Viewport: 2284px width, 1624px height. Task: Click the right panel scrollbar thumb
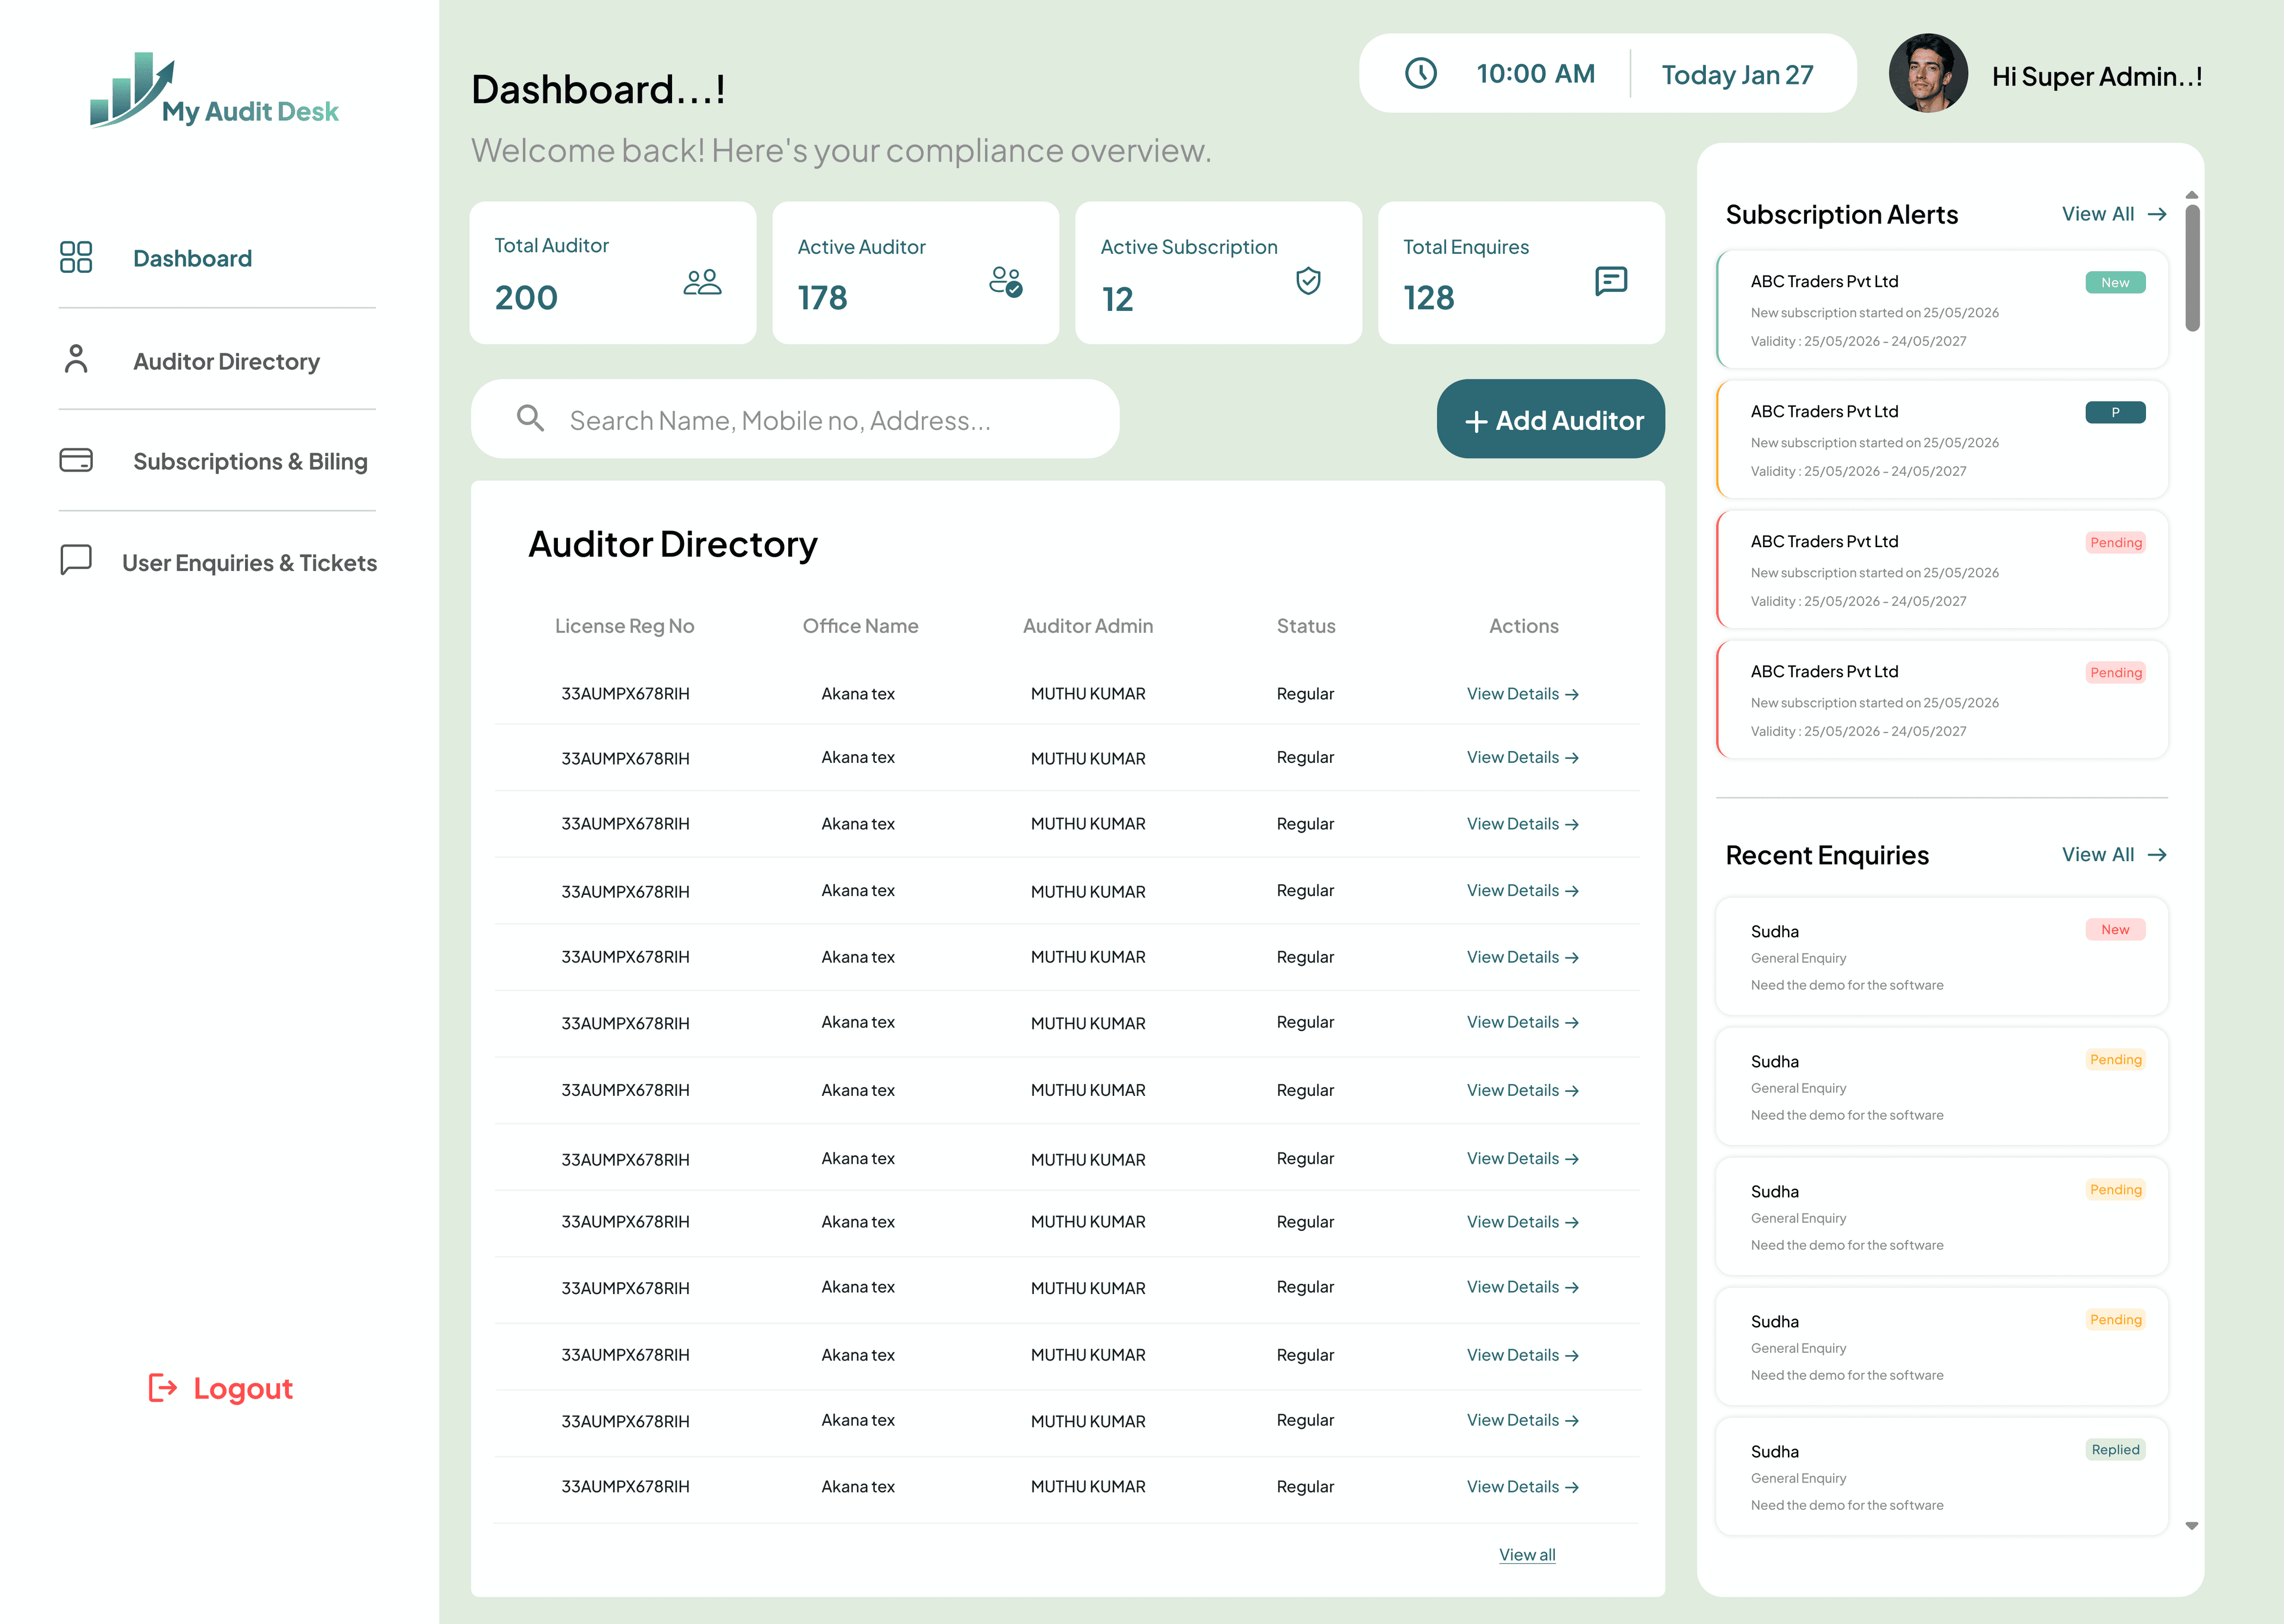point(2192,268)
